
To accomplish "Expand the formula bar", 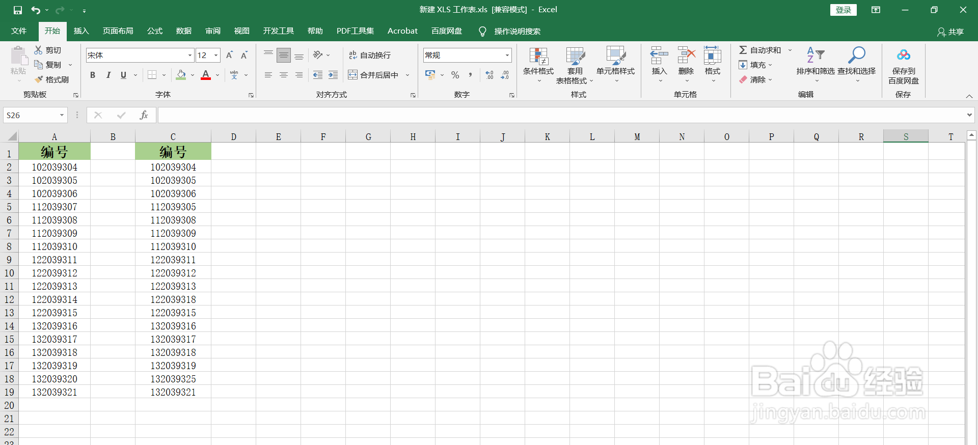I will click(x=969, y=115).
